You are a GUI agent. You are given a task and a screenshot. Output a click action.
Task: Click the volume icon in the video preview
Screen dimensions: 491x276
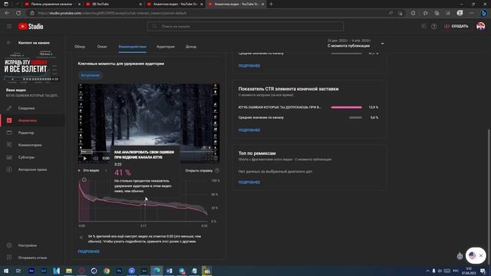[95, 159]
